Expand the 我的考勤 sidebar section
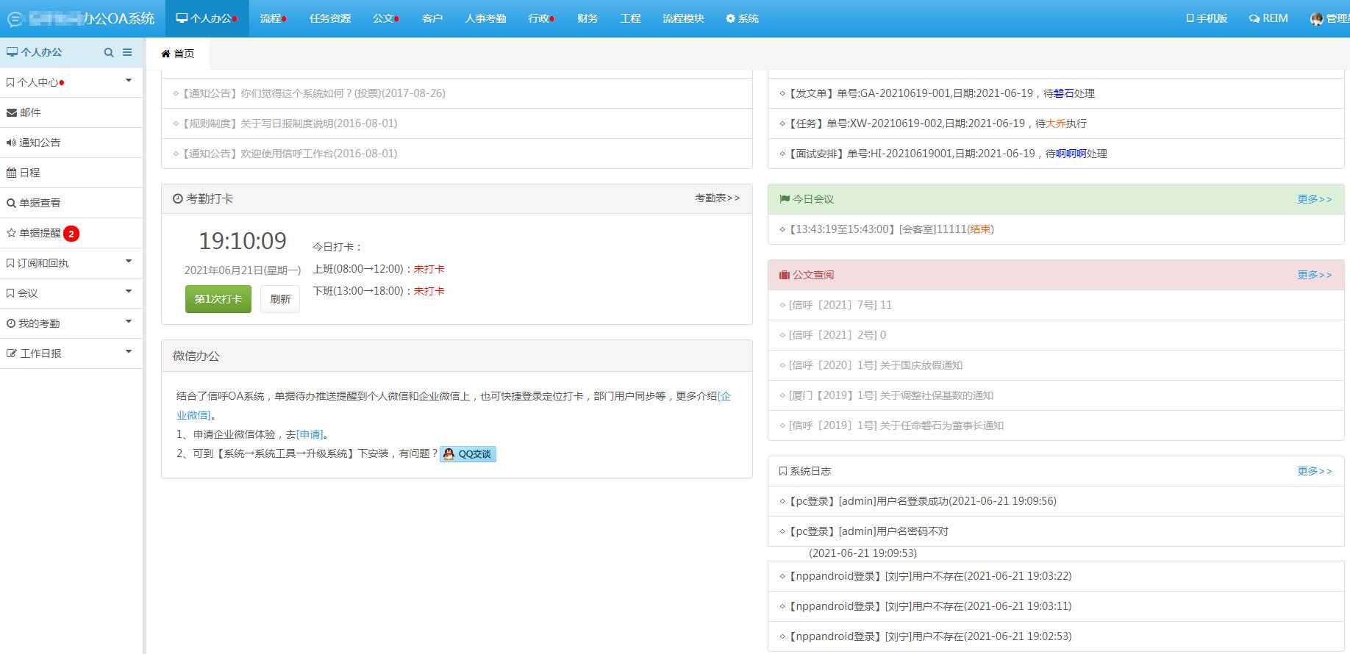Viewport: 1350px width, 654px height. tap(71, 323)
